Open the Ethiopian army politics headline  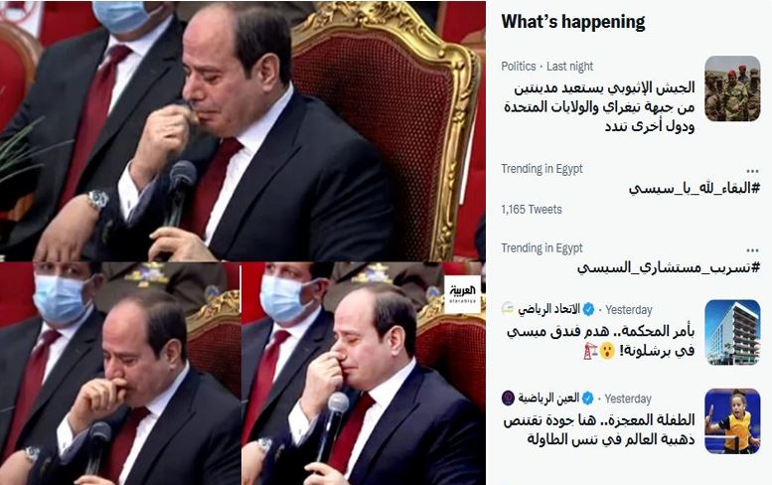pyautogui.click(x=599, y=107)
